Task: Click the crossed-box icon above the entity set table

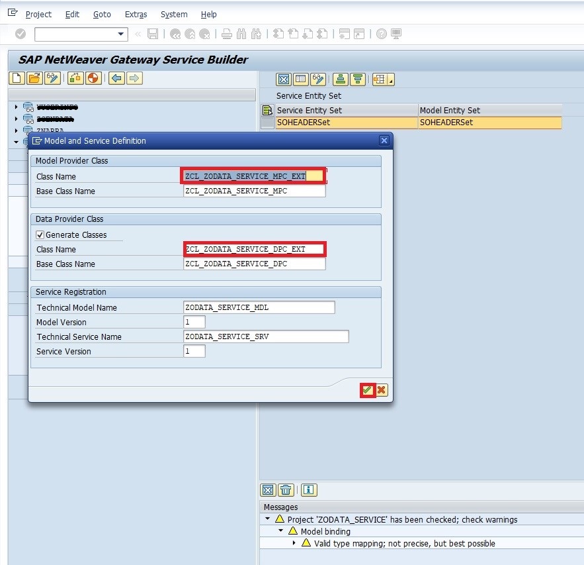Action: (284, 79)
